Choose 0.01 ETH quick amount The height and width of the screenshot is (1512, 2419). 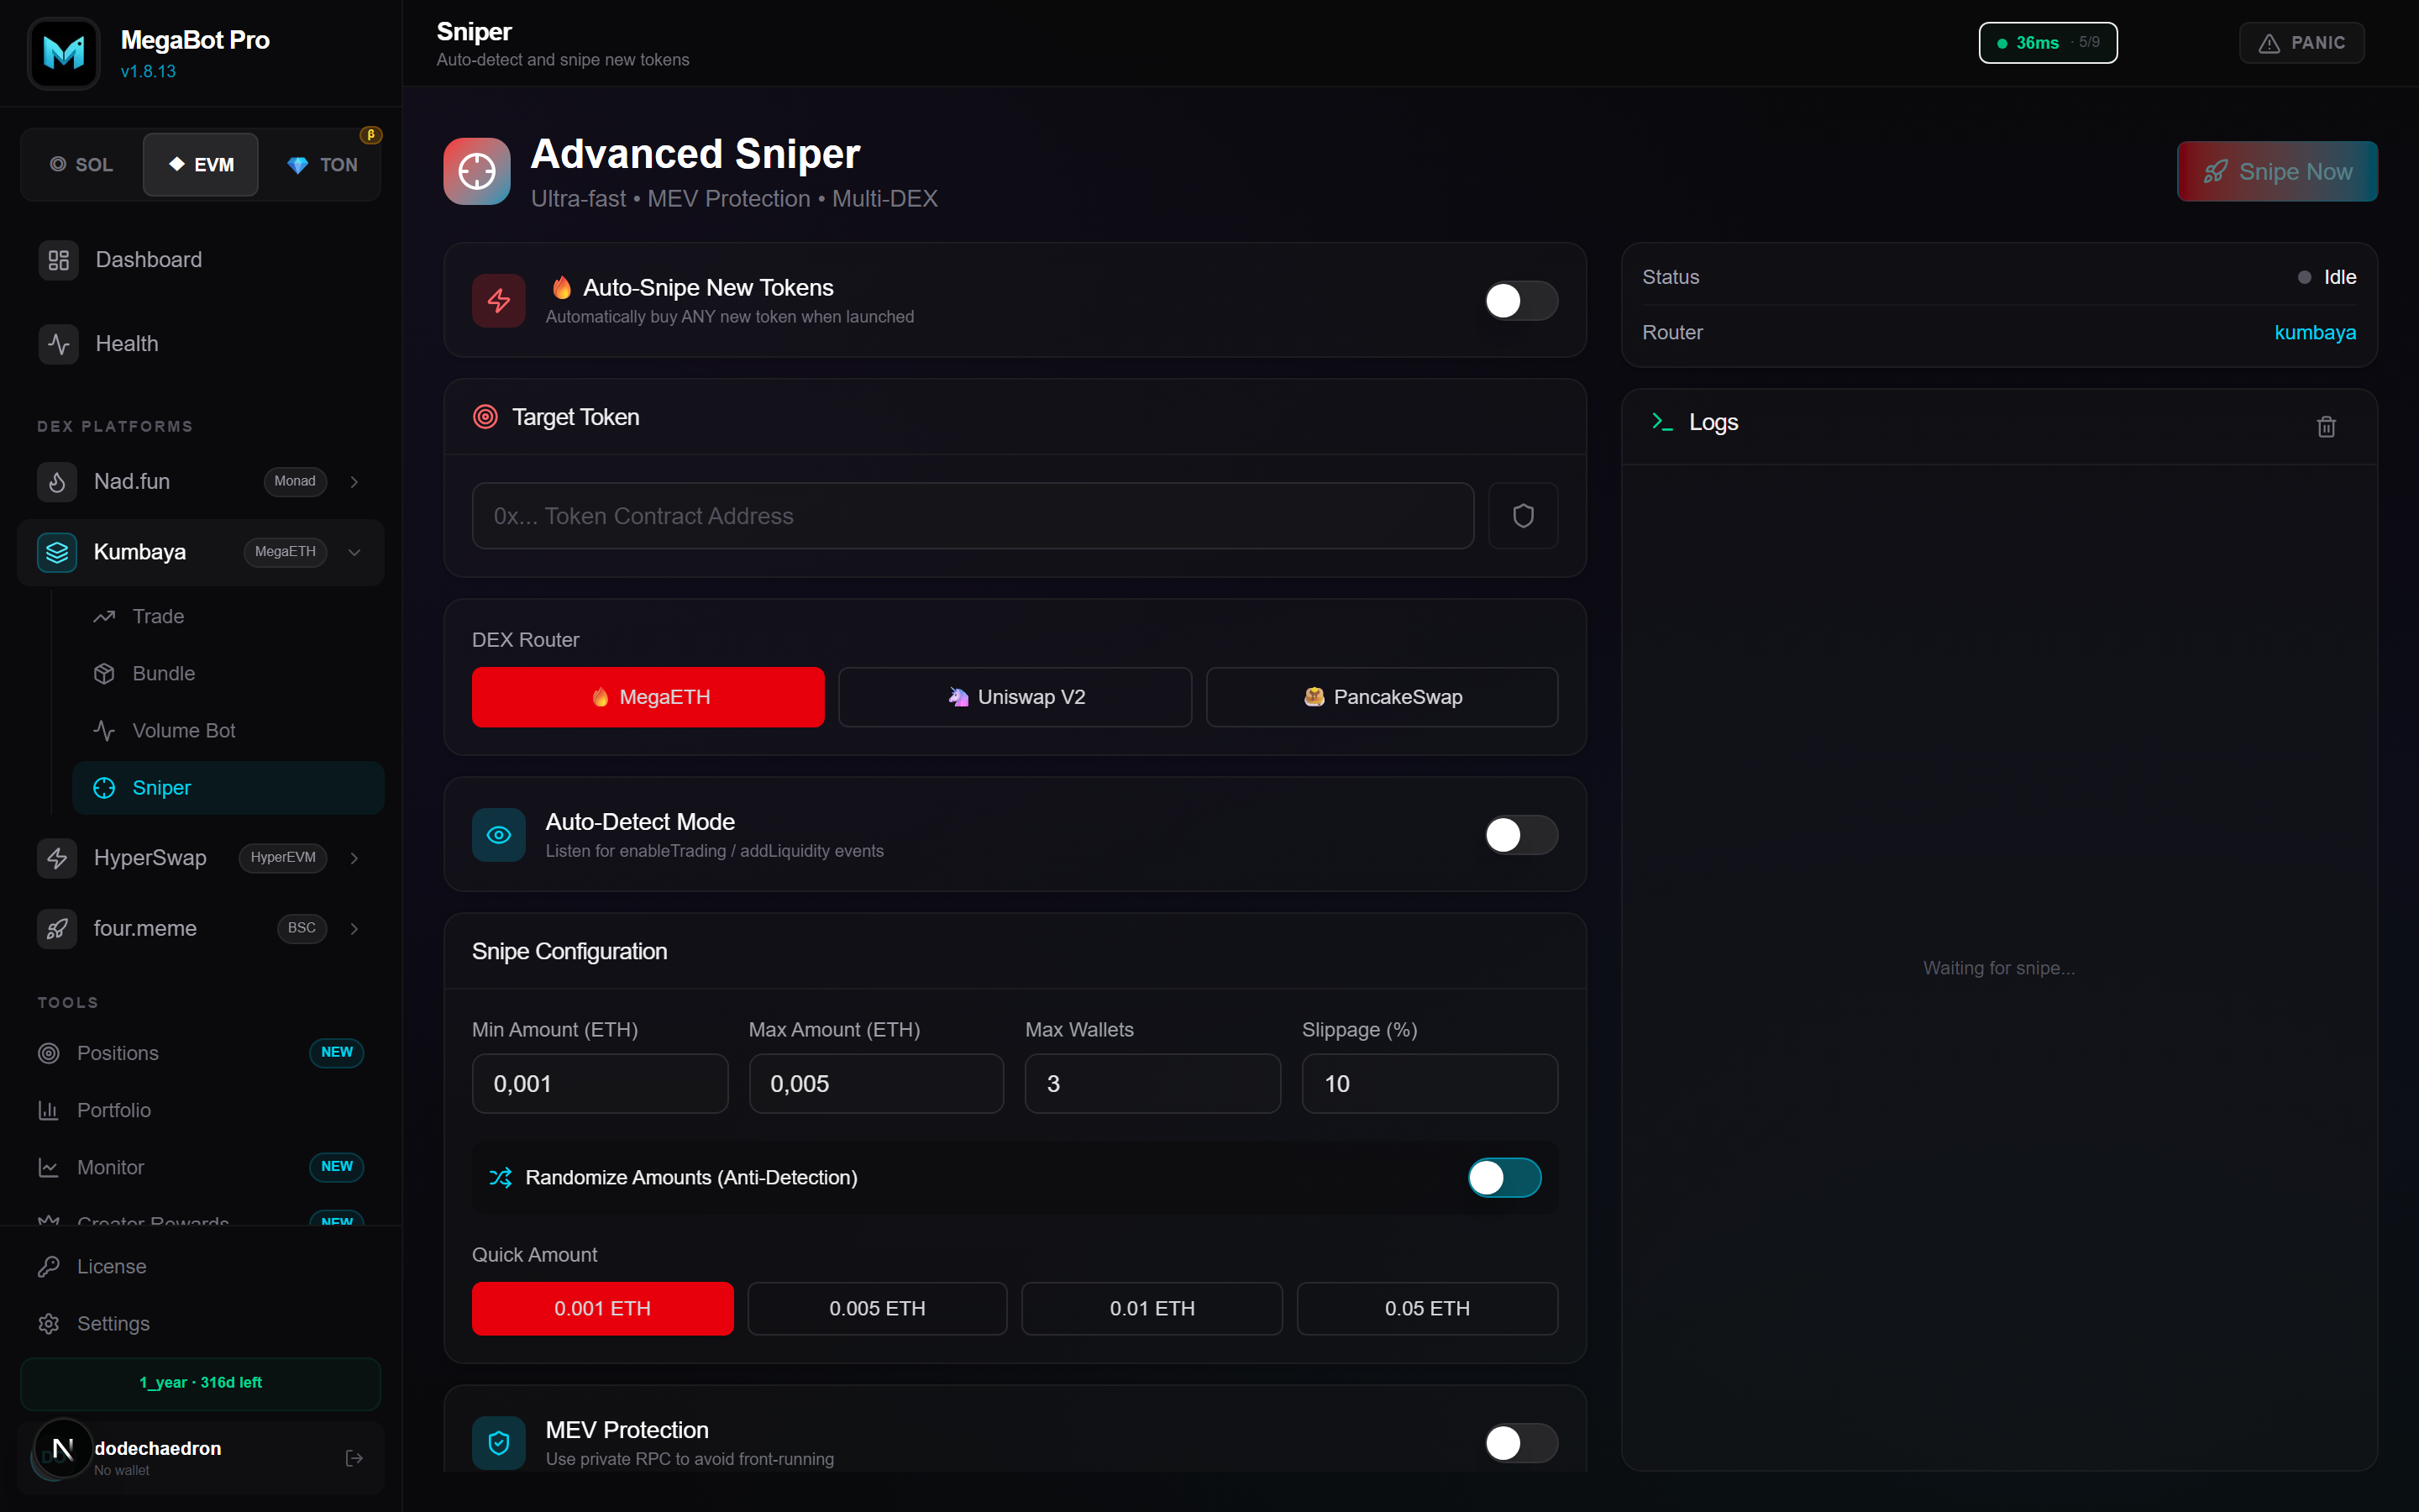pyautogui.click(x=1152, y=1308)
